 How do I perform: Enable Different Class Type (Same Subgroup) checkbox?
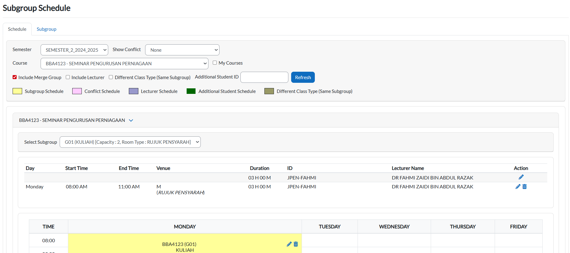tap(111, 77)
